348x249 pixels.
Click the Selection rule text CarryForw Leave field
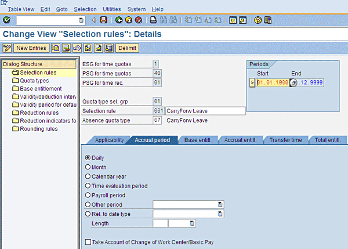coord(205,111)
